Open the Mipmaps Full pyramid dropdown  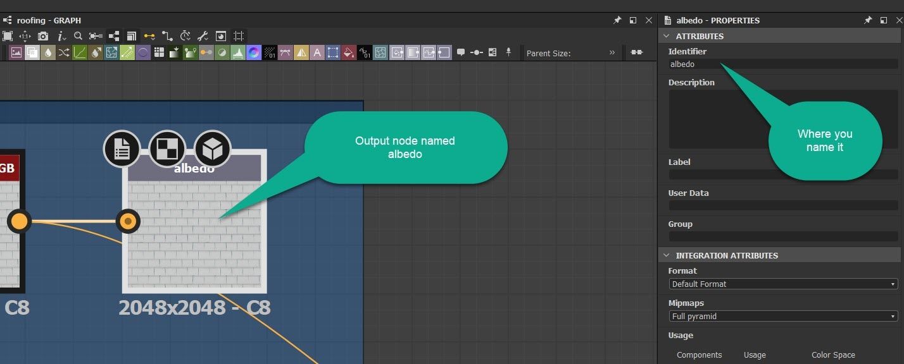click(783, 317)
